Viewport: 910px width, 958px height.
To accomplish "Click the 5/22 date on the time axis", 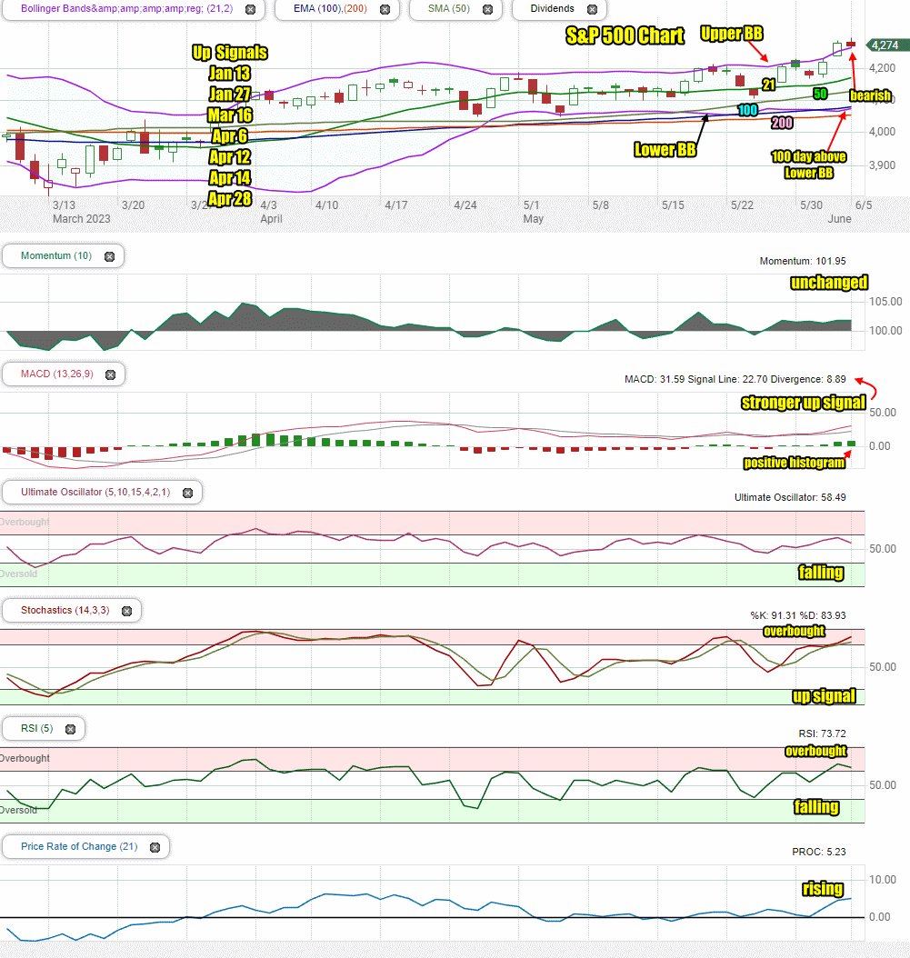I will coord(743,205).
